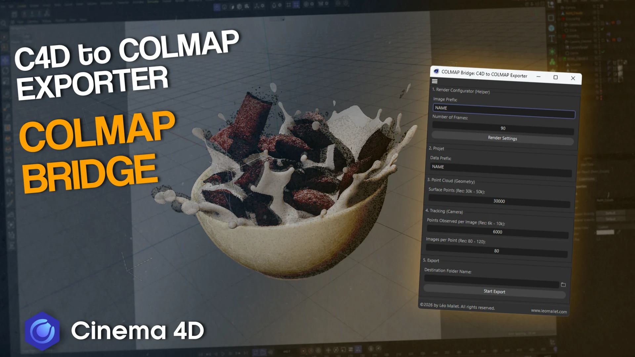635x357 pixels.
Task: Close the COLMAP Bridge exporter dialog
Action: pyautogui.click(x=573, y=78)
